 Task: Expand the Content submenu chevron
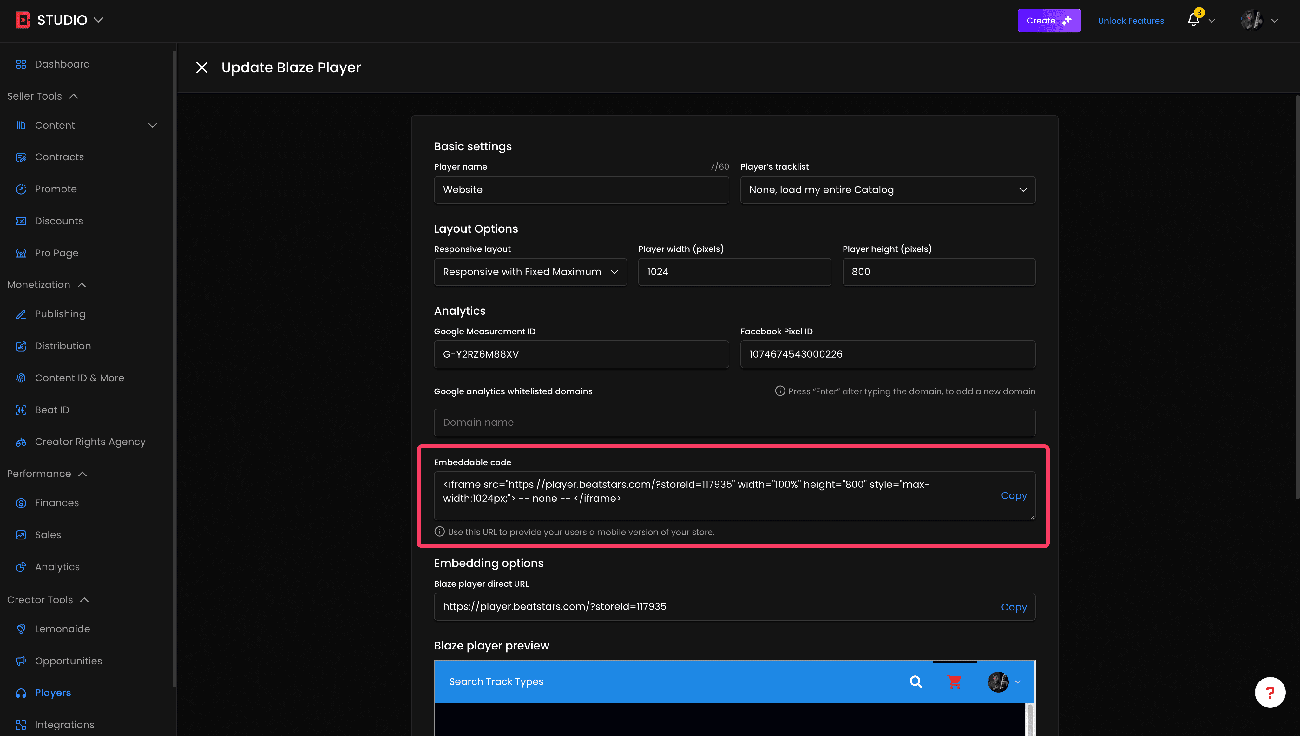(x=152, y=126)
